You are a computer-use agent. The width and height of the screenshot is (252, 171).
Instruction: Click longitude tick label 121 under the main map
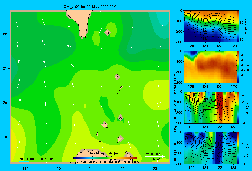click(x=90, y=168)
